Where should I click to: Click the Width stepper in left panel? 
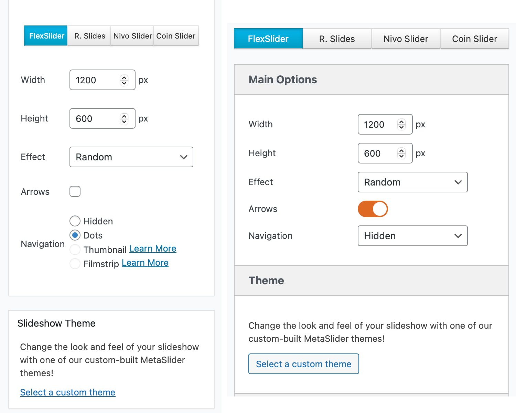pyautogui.click(x=124, y=80)
